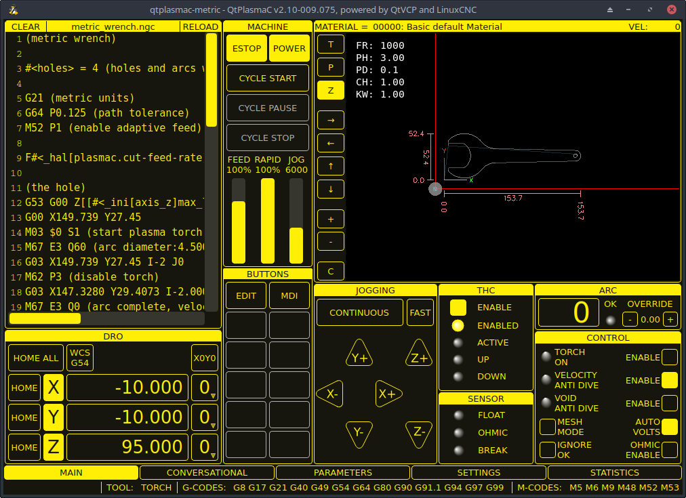The image size is (686, 498).
Task: Toggle MESH MODE on
Action: tap(547, 426)
